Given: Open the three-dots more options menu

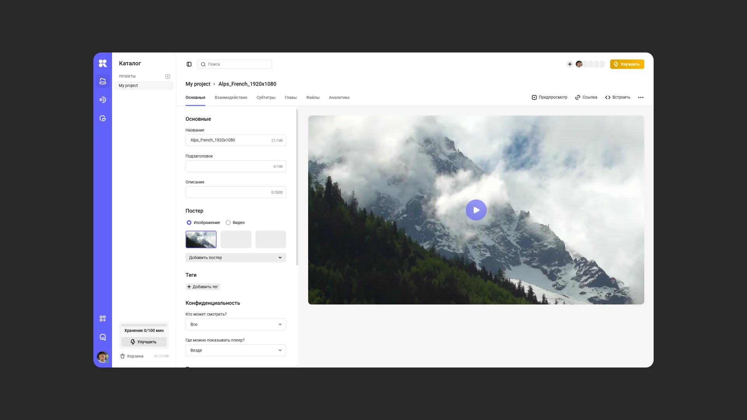Looking at the screenshot, I should [641, 98].
